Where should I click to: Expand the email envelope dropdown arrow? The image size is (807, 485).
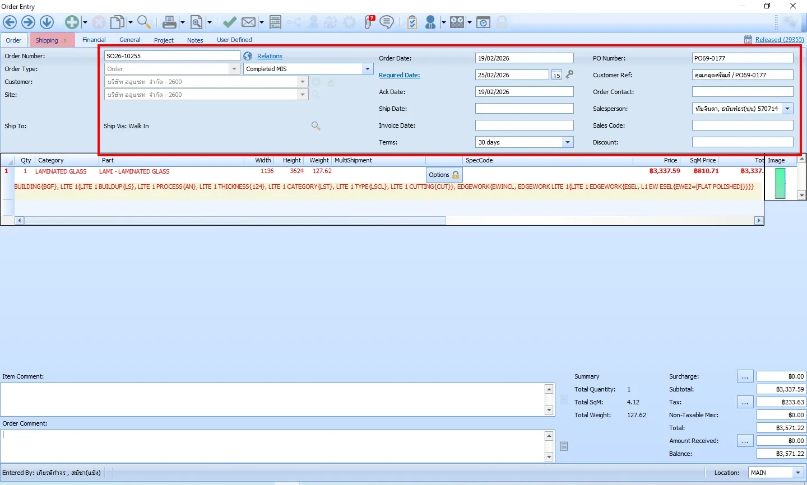tap(262, 23)
